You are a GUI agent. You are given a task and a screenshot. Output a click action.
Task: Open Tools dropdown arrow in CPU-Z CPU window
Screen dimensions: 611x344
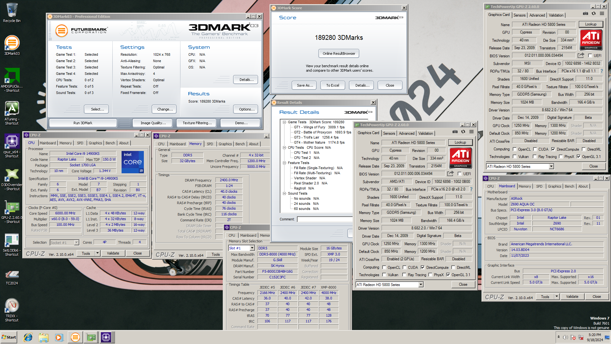tap(97, 253)
